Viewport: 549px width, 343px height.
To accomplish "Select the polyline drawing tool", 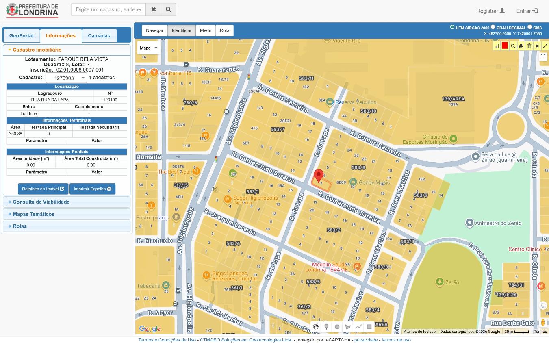I will [x=358, y=327].
